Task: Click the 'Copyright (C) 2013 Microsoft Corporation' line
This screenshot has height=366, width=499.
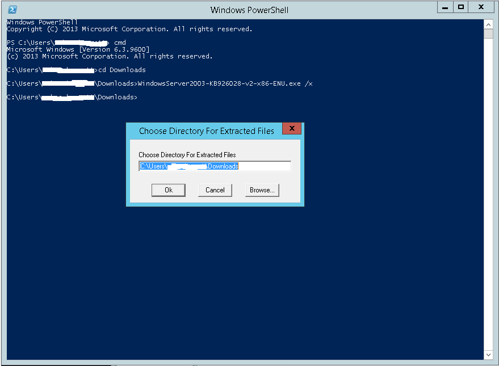Action: (129, 30)
